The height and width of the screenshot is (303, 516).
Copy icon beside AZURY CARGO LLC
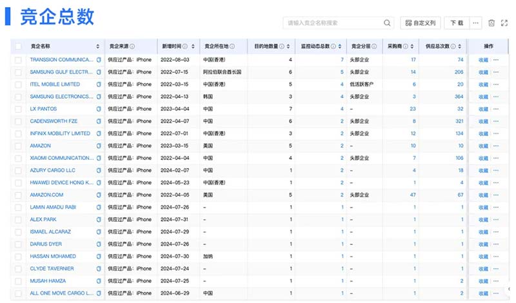99,170
